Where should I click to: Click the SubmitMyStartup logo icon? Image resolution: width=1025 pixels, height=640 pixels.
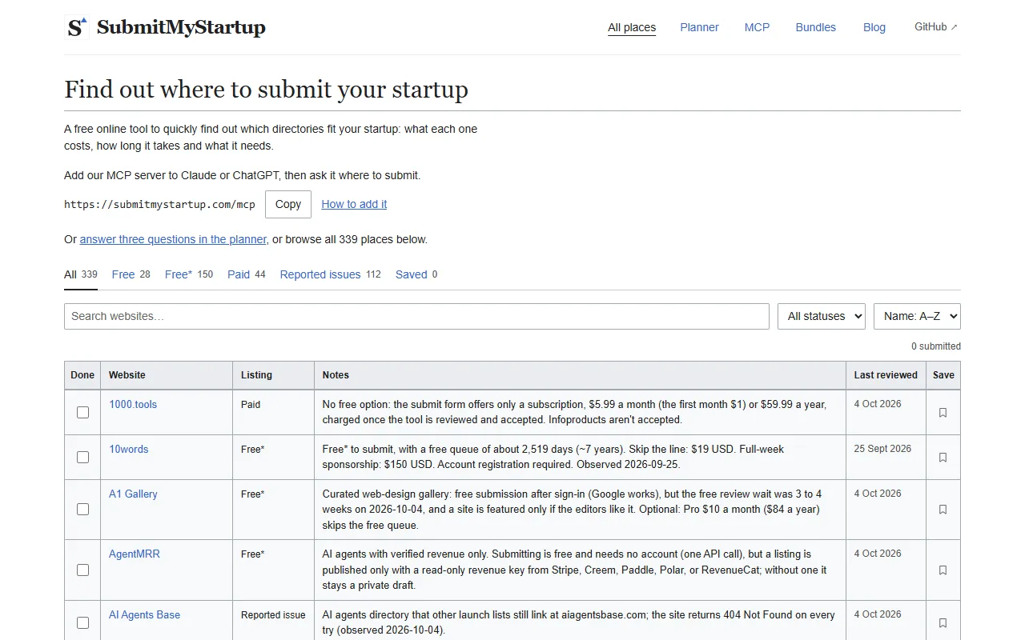tap(76, 27)
